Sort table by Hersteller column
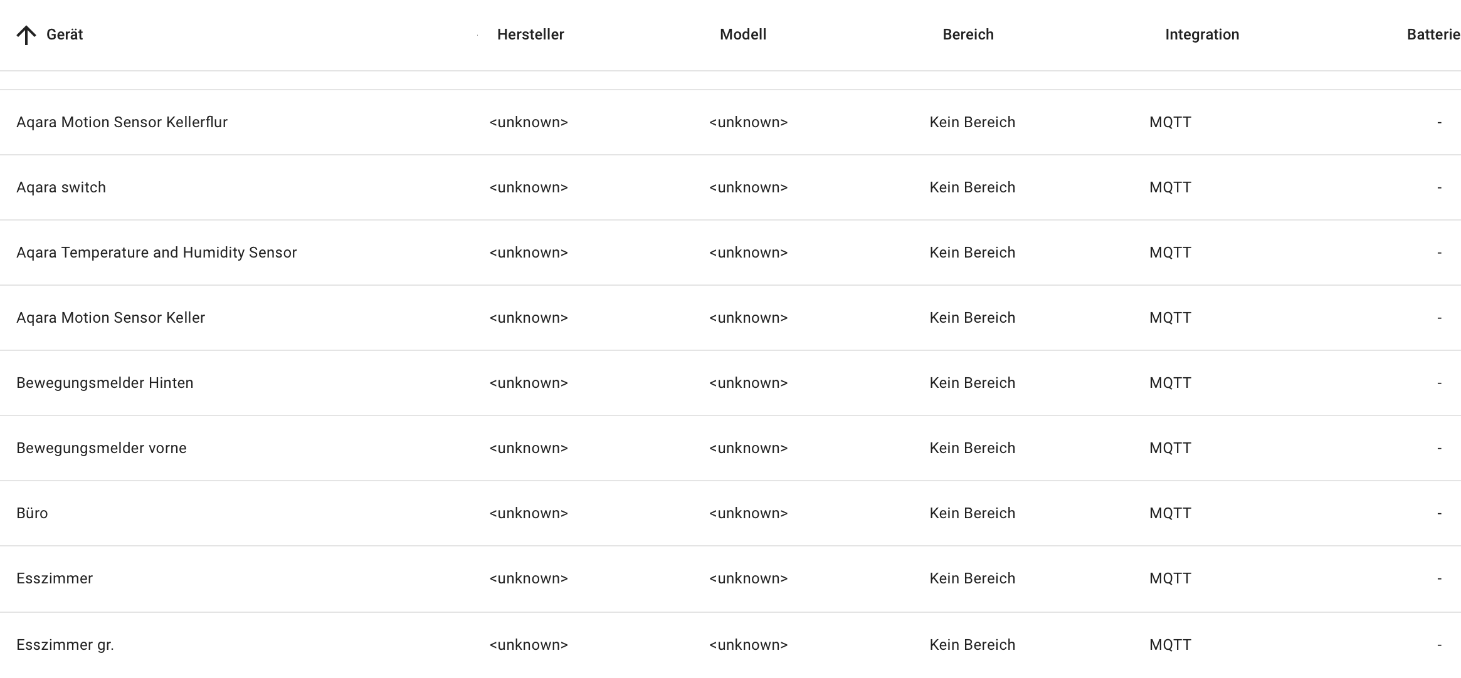This screenshot has width=1461, height=678. click(530, 34)
